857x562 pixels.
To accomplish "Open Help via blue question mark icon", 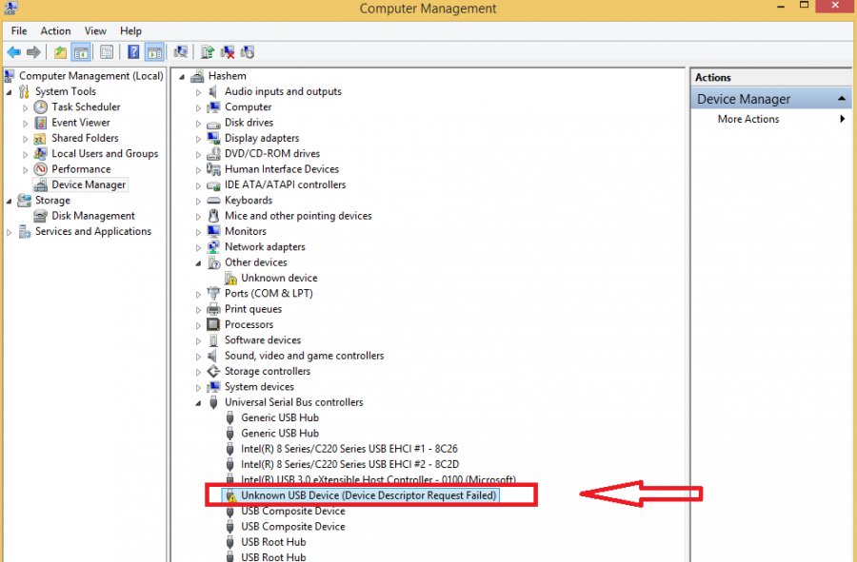I will (x=133, y=52).
